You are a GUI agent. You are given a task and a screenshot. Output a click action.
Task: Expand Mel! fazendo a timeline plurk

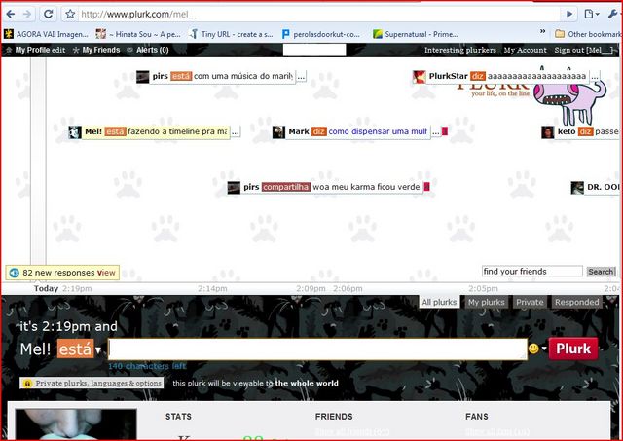(x=236, y=131)
